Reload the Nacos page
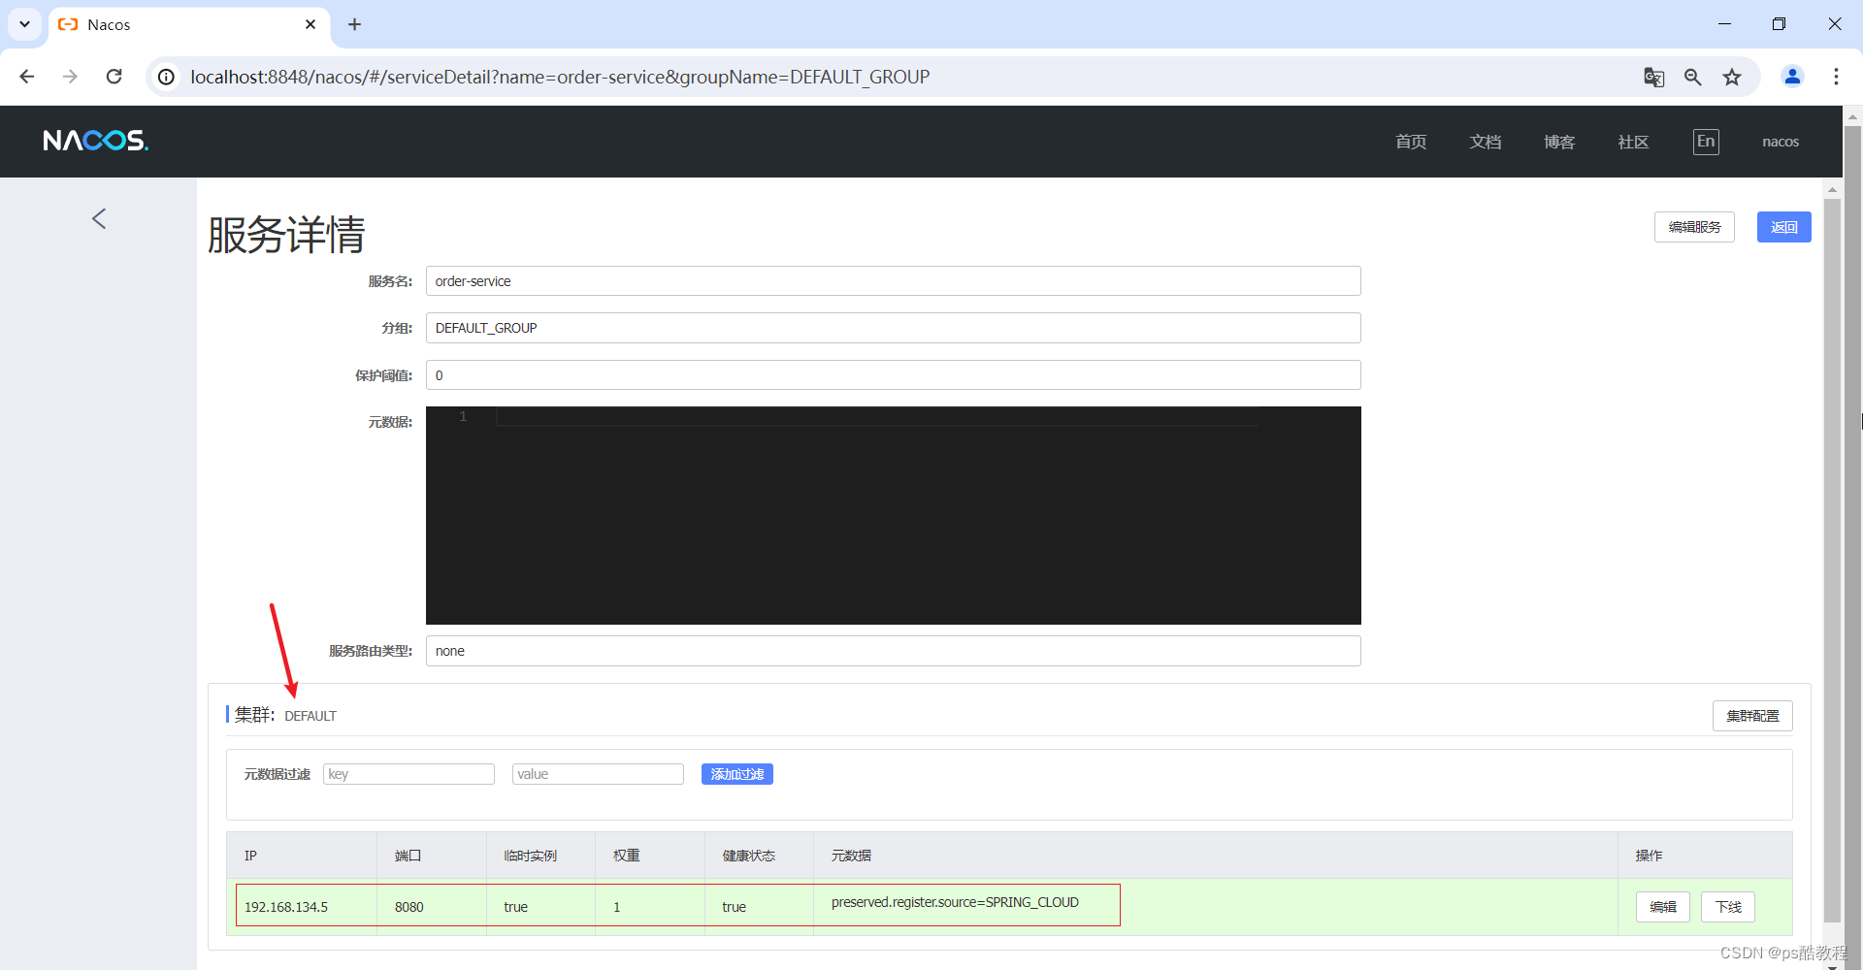This screenshot has width=1863, height=970. pyautogui.click(x=114, y=77)
